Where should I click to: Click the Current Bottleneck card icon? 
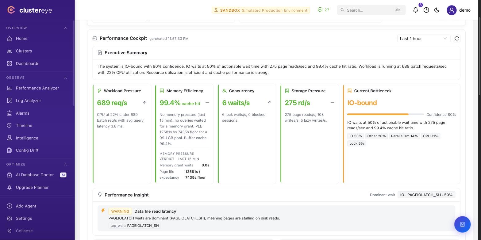[350, 91]
